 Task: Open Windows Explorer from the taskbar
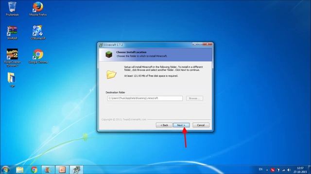(19, 170)
